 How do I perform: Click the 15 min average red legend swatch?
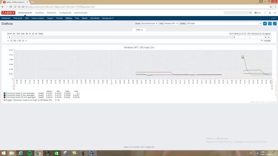(5, 97)
